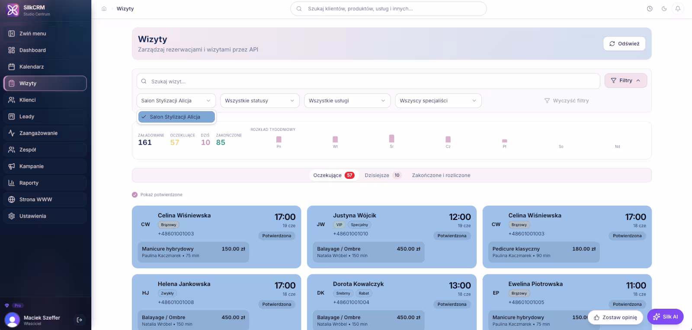Switch to Zakończone i rozliczone tab
The width and height of the screenshot is (692, 330).
click(441, 175)
